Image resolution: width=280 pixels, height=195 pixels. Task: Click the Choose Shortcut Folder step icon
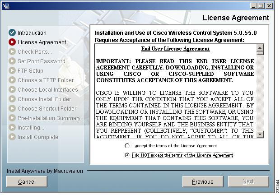(12, 108)
